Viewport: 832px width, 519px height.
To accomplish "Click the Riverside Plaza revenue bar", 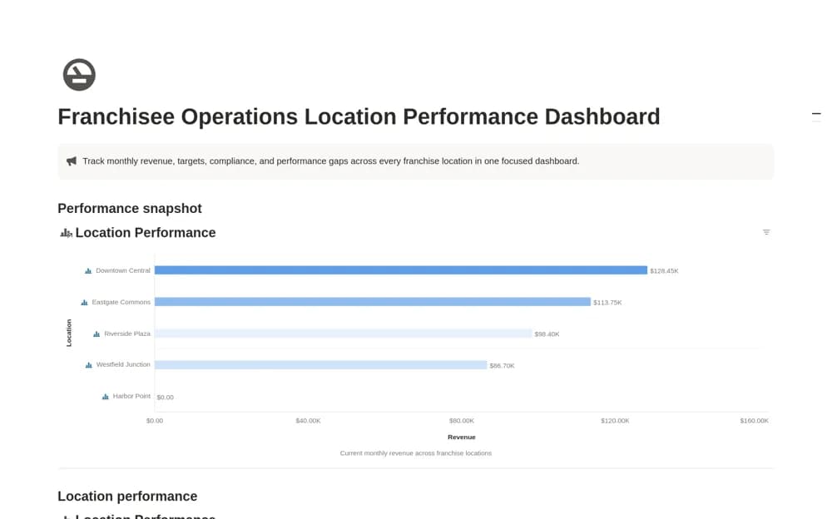I will [344, 334].
